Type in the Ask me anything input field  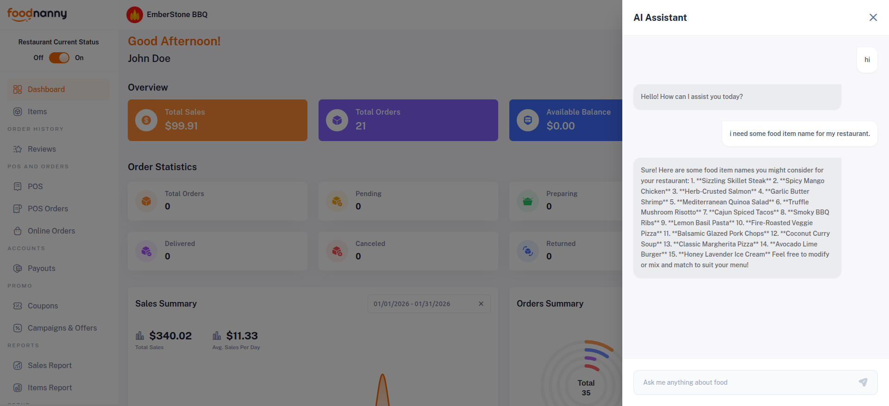coord(745,382)
